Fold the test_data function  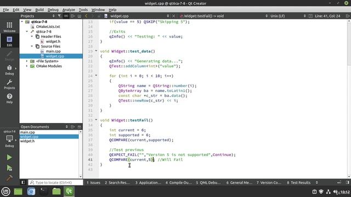97,51
